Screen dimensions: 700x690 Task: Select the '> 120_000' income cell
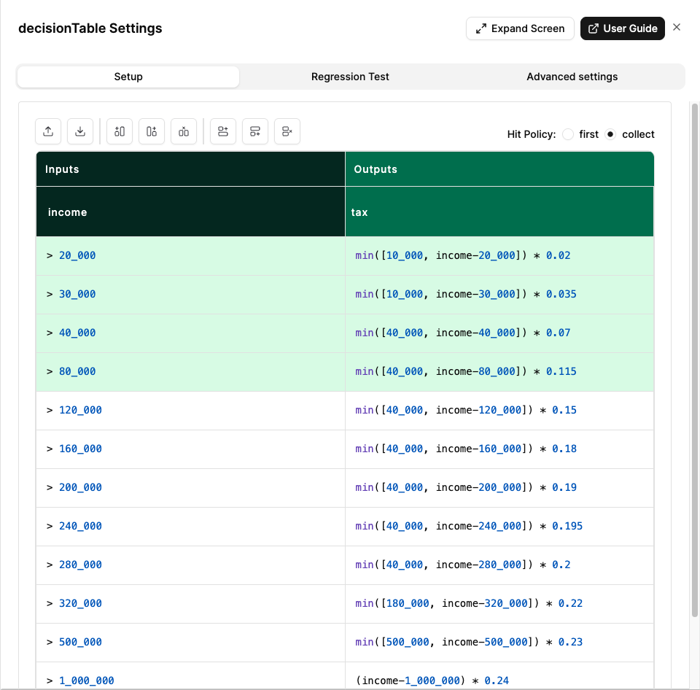coord(190,411)
